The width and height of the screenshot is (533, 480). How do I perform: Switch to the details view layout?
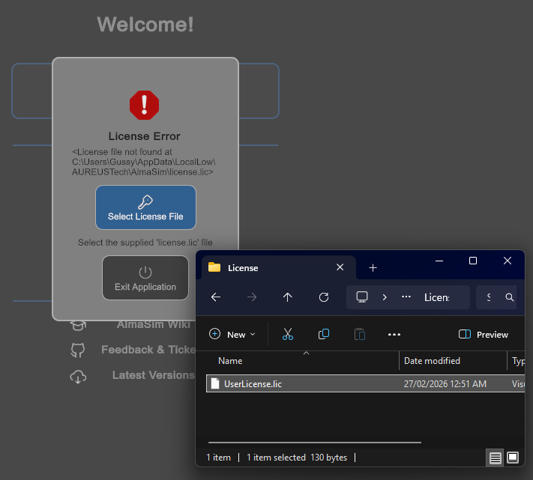click(495, 458)
